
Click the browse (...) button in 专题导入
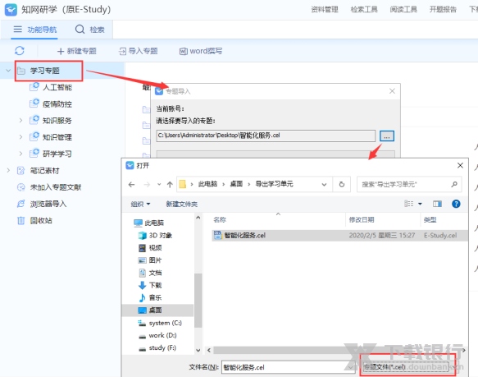click(387, 136)
